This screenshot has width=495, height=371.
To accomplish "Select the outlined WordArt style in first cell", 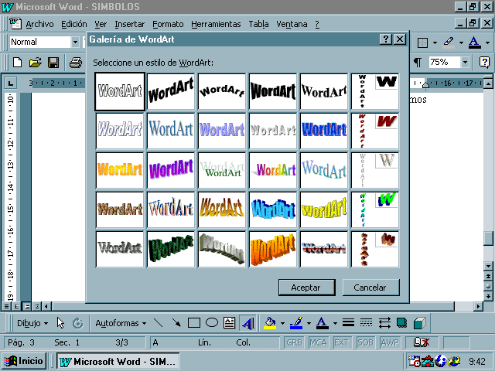I will point(120,91).
